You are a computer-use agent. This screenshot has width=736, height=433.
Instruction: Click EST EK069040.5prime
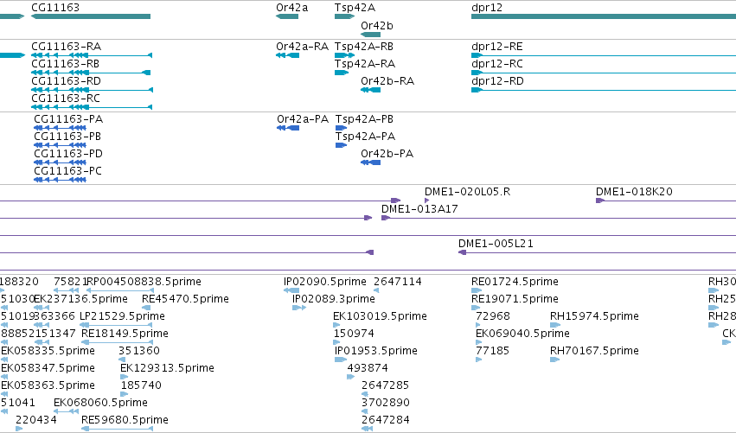coord(523,334)
